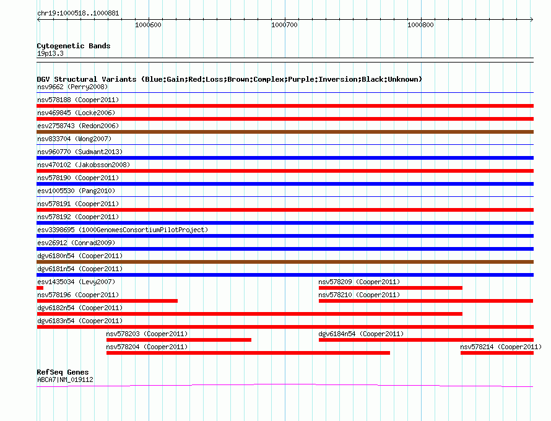The image size is (551, 421).
Task: Select the nsv578204 red loss bar
Action: coord(248,353)
